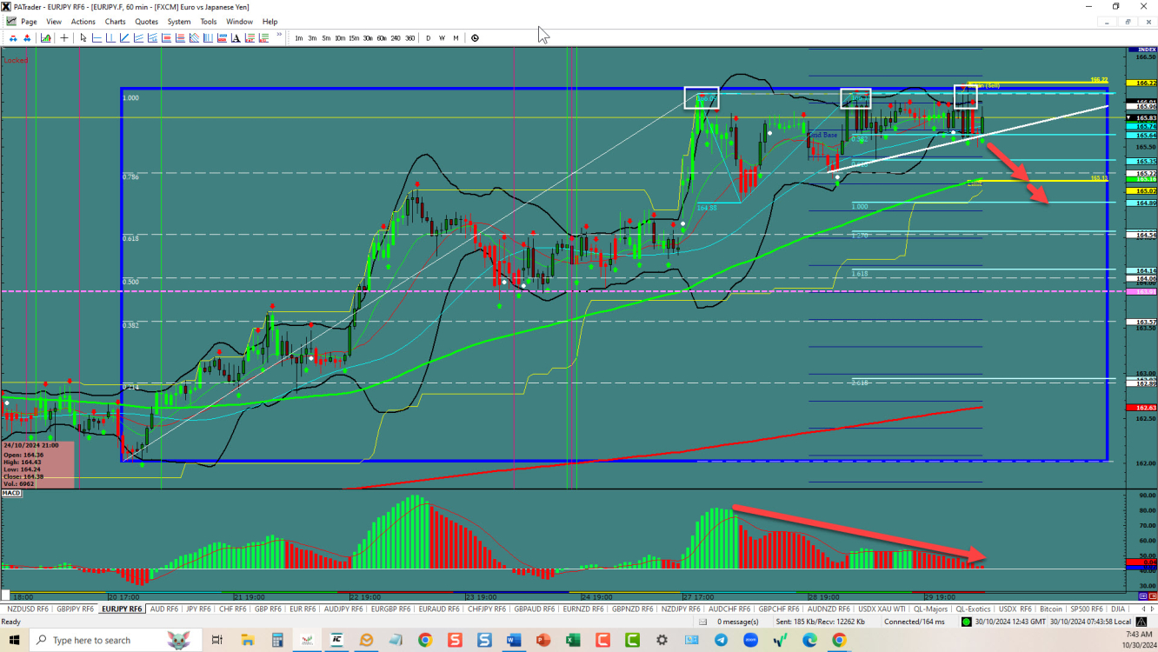Viewport: 1158px width, 652px height.
Task: Open the Actions menu
Action: tap(83, 21)
